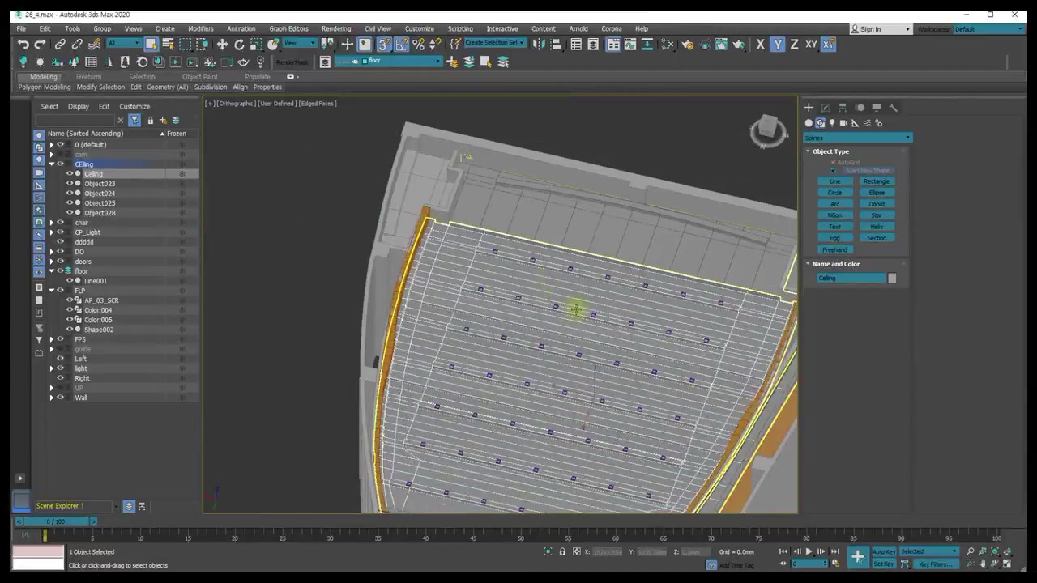Image resolution: width=1037 pixels, height=583 pixels.
Task: Toggle visibility of the Wall layer
Action: pyautogui.click(x=60, y=398)
